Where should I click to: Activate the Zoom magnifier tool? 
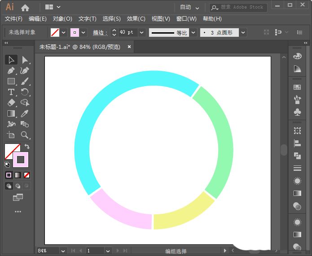pyautogui.click(x=25, y=135)
